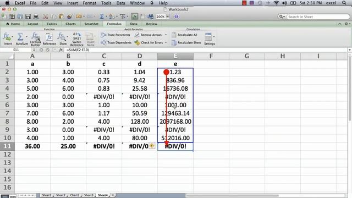
Task: Switch to the Data ribbon tab
Action: (134, 24)
